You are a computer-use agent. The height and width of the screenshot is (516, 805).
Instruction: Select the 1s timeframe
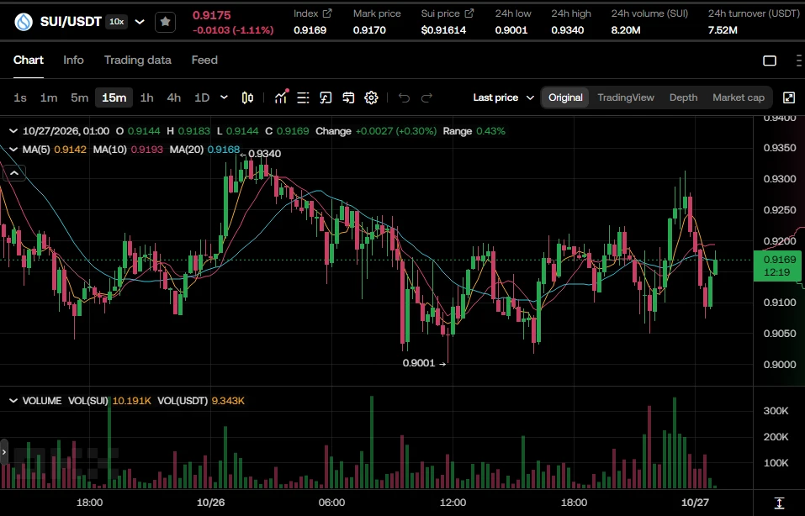pos(20,97)
